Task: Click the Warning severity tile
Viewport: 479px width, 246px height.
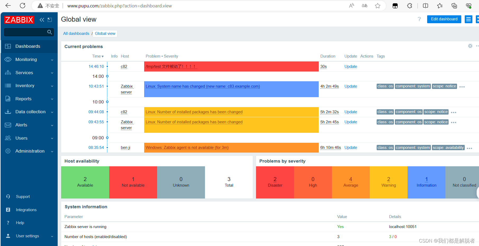Action: (x=389, y=182)
